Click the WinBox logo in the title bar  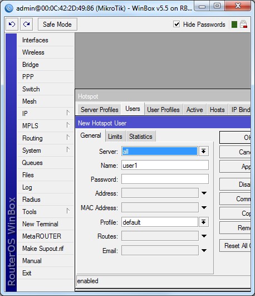[9, 8]
